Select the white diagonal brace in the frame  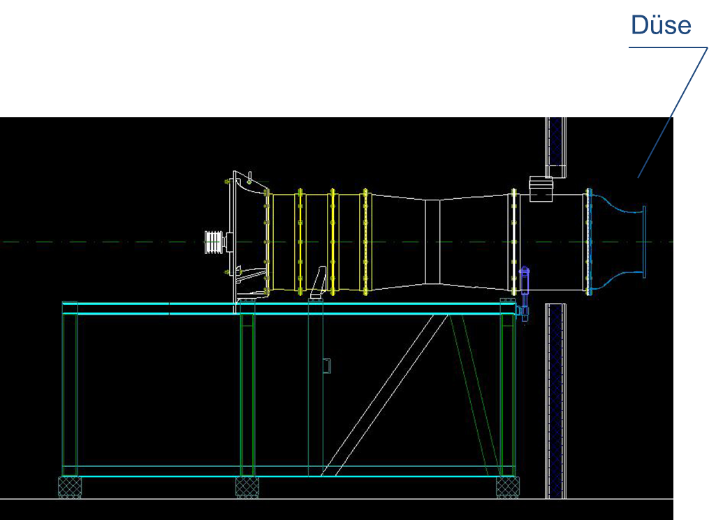(x=386, y=395)
